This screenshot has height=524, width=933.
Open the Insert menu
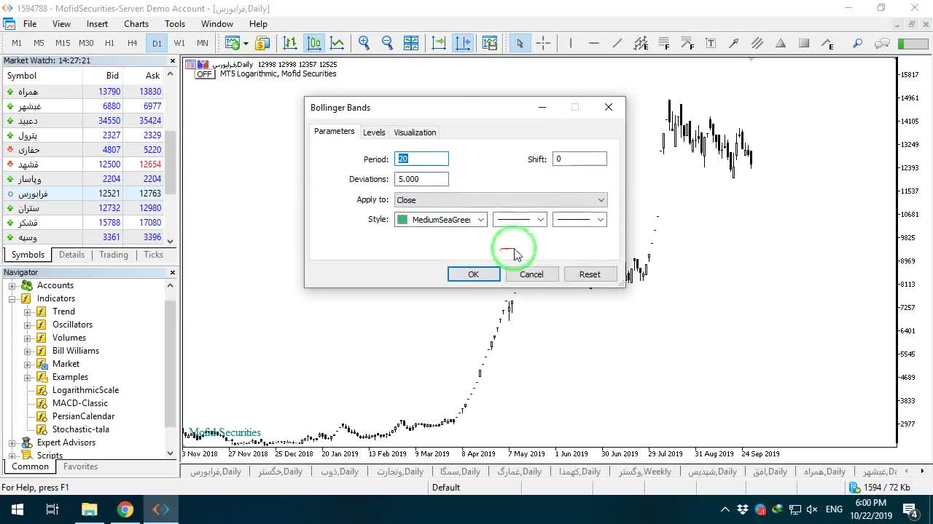pos(97,24)
